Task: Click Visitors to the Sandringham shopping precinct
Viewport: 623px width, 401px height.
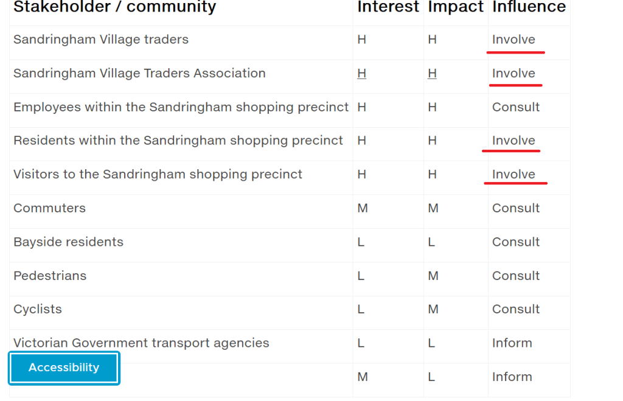Action: click(158, 175)
